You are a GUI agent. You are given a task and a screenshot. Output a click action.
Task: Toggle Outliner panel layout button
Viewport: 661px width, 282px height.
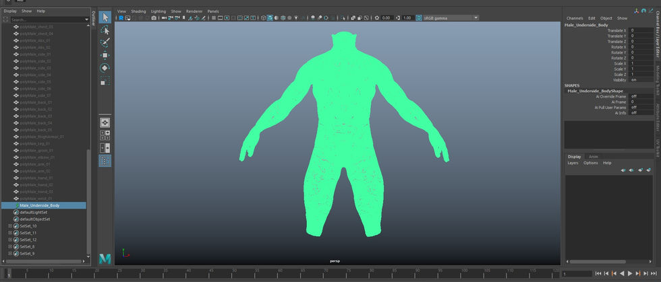105,160
